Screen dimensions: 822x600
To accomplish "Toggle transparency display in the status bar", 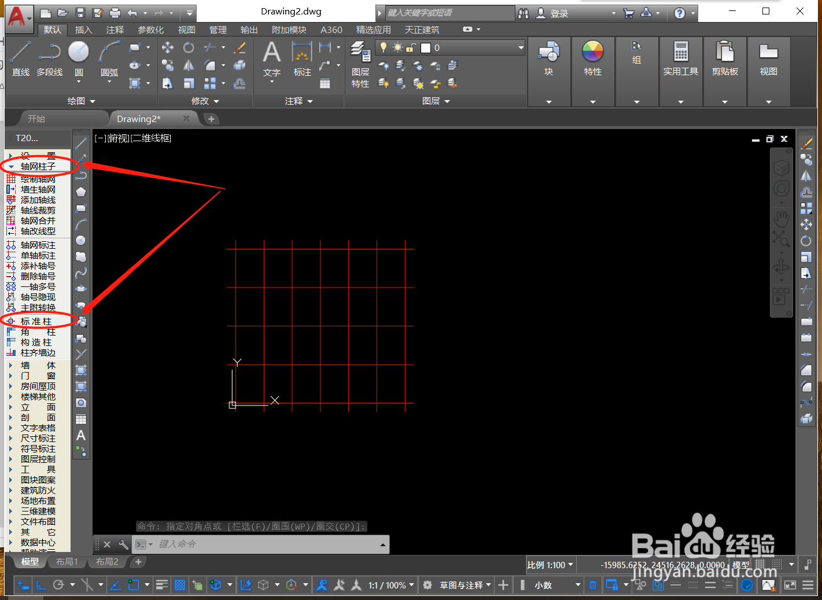I will pyautogui.click(x=180, y=585).
